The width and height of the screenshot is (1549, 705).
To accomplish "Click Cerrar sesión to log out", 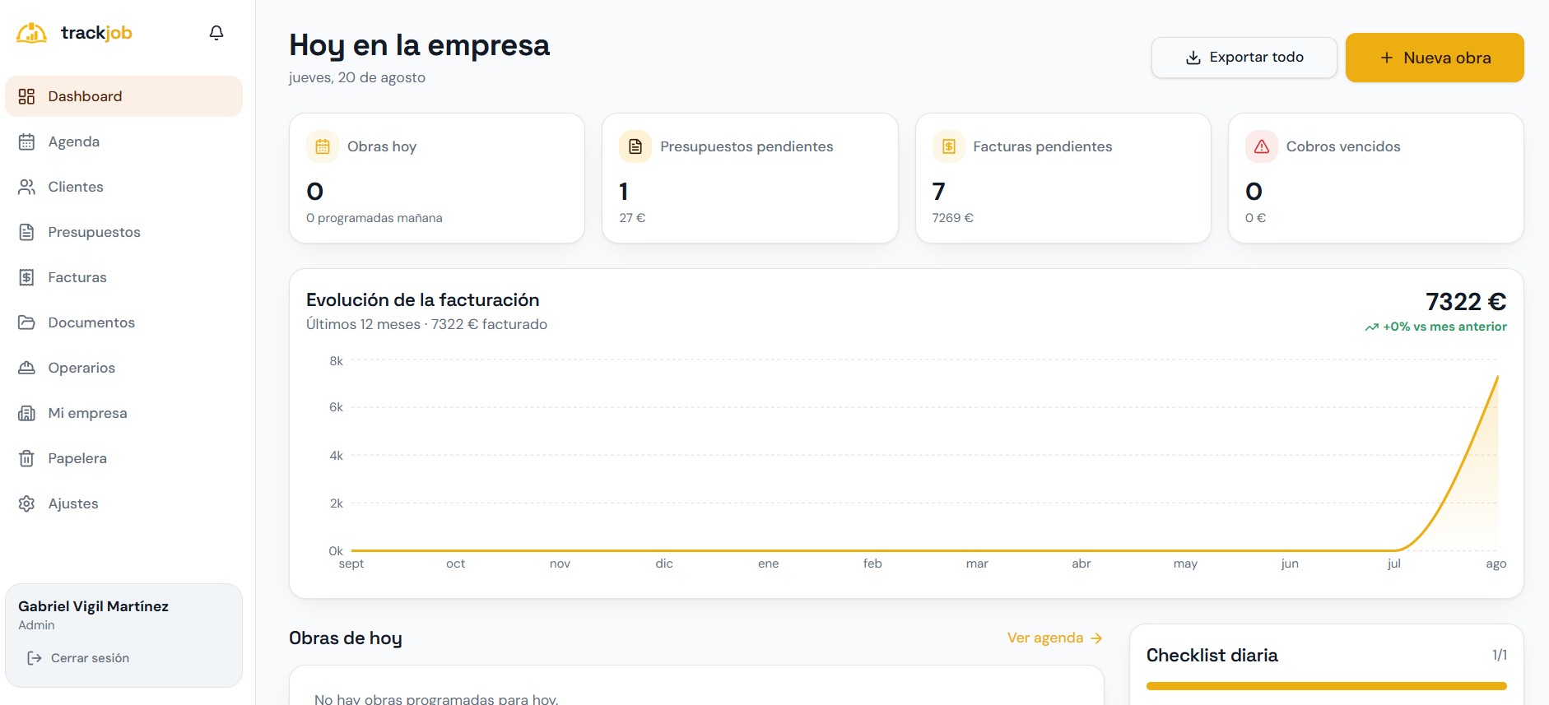I will 78,658.
